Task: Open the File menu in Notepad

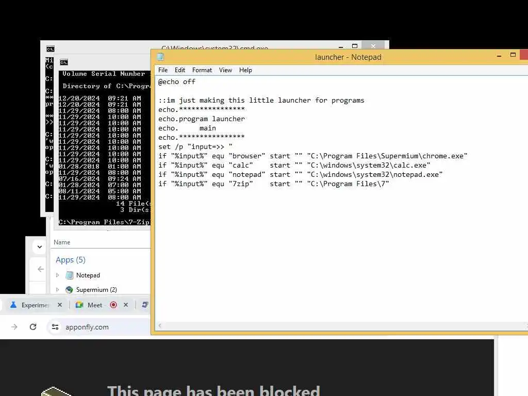Action: [163, 70]
